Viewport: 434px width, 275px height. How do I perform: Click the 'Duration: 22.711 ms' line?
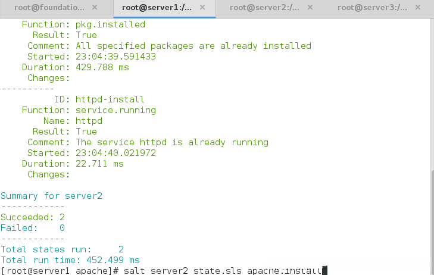tap(73, 164)
